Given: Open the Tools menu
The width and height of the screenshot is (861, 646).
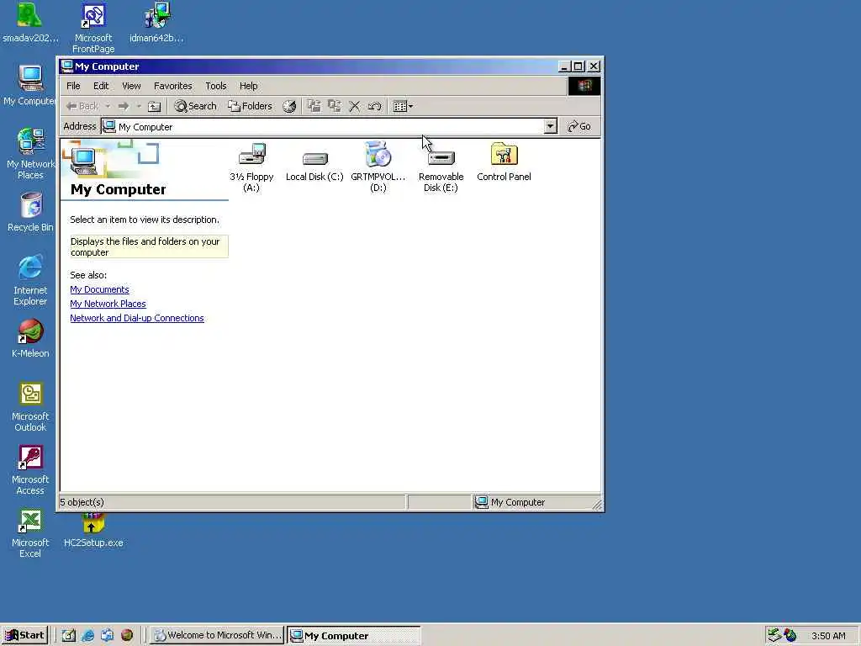Looking at the screenshot, I should click(x=216, y=86).
